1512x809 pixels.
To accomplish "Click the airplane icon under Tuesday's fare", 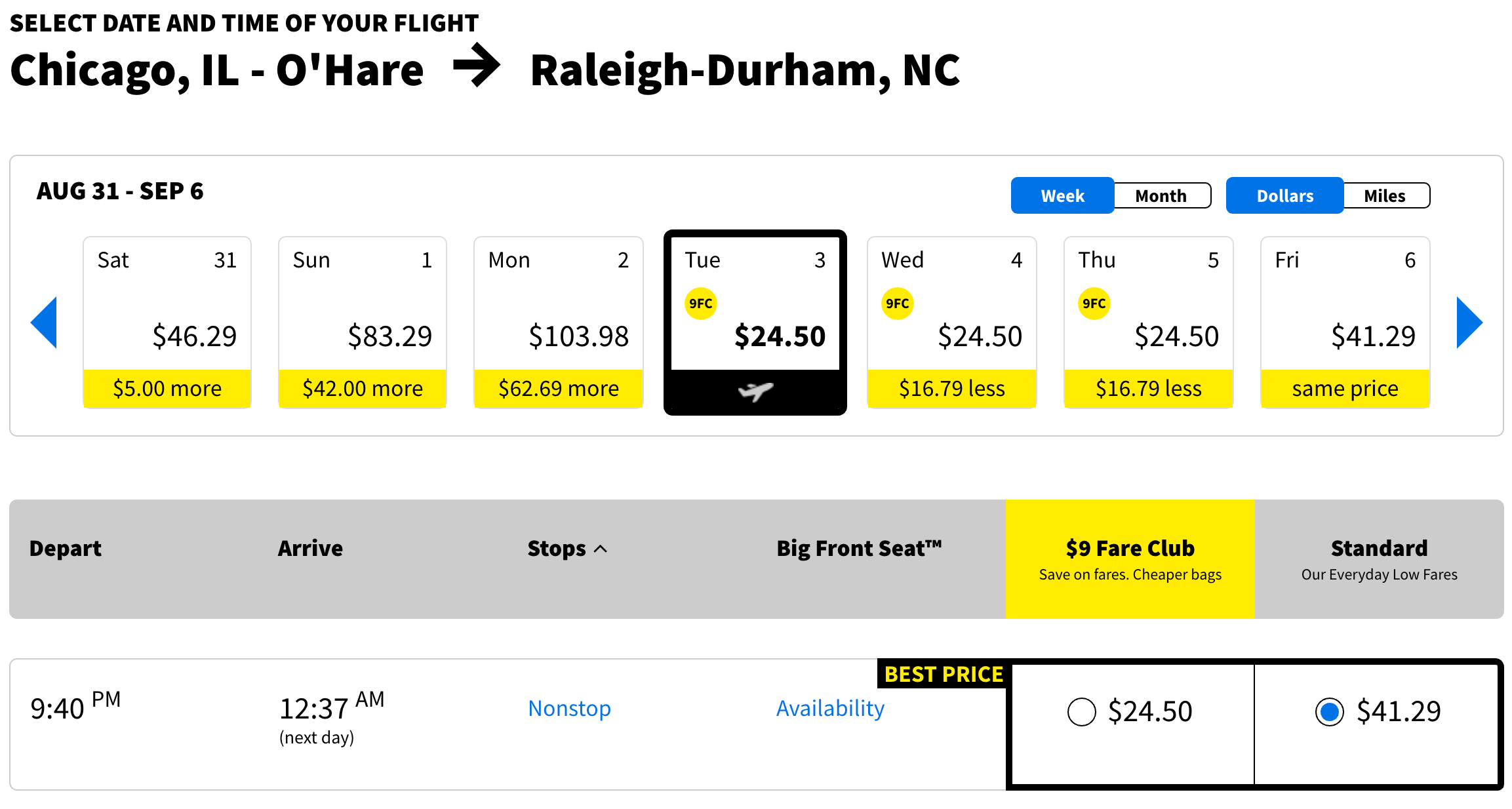I will click(x=755, y=391).
